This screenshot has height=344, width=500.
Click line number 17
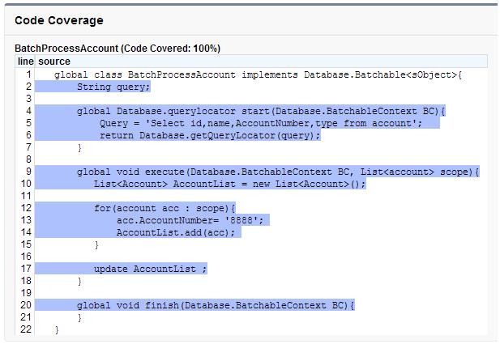[26, 269]
